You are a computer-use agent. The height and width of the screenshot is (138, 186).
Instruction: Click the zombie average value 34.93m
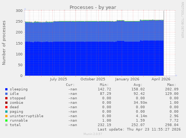click(140, 103)
